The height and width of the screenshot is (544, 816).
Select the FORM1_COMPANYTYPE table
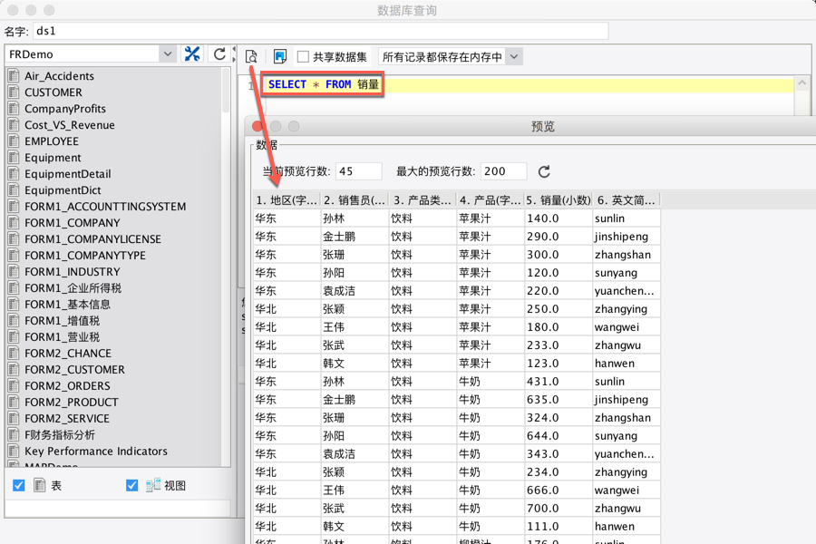(x=85, y=255)
